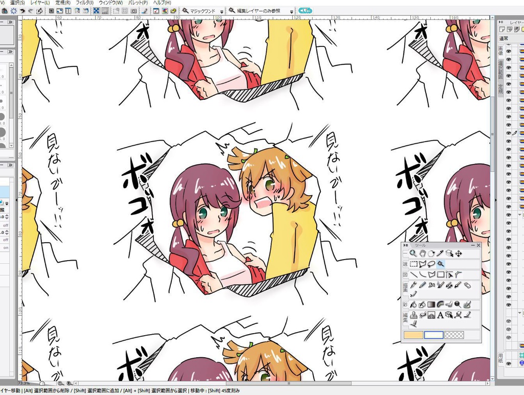Select the Lasso selection tool
524x395 pixels.
[x=431, y=264]
